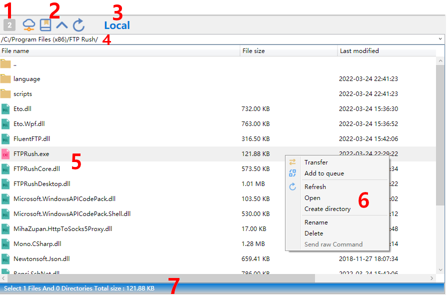Sort by Last modified column header
447x300 pixels.
[x=387, y=51]
